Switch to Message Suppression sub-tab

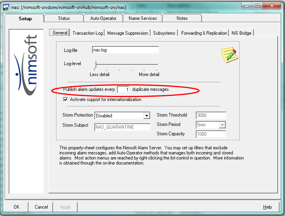pyautogui.click(x=127, y=33)
